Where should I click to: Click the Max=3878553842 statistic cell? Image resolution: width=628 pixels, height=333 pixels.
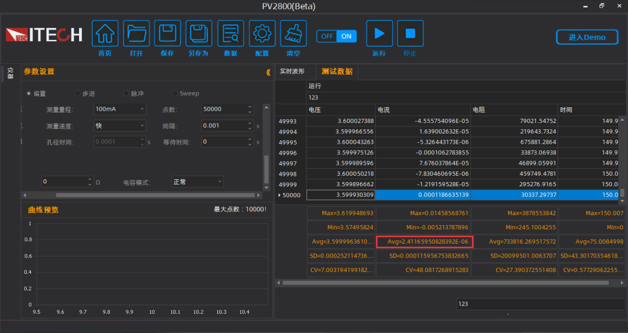click(x=514, y=213)
